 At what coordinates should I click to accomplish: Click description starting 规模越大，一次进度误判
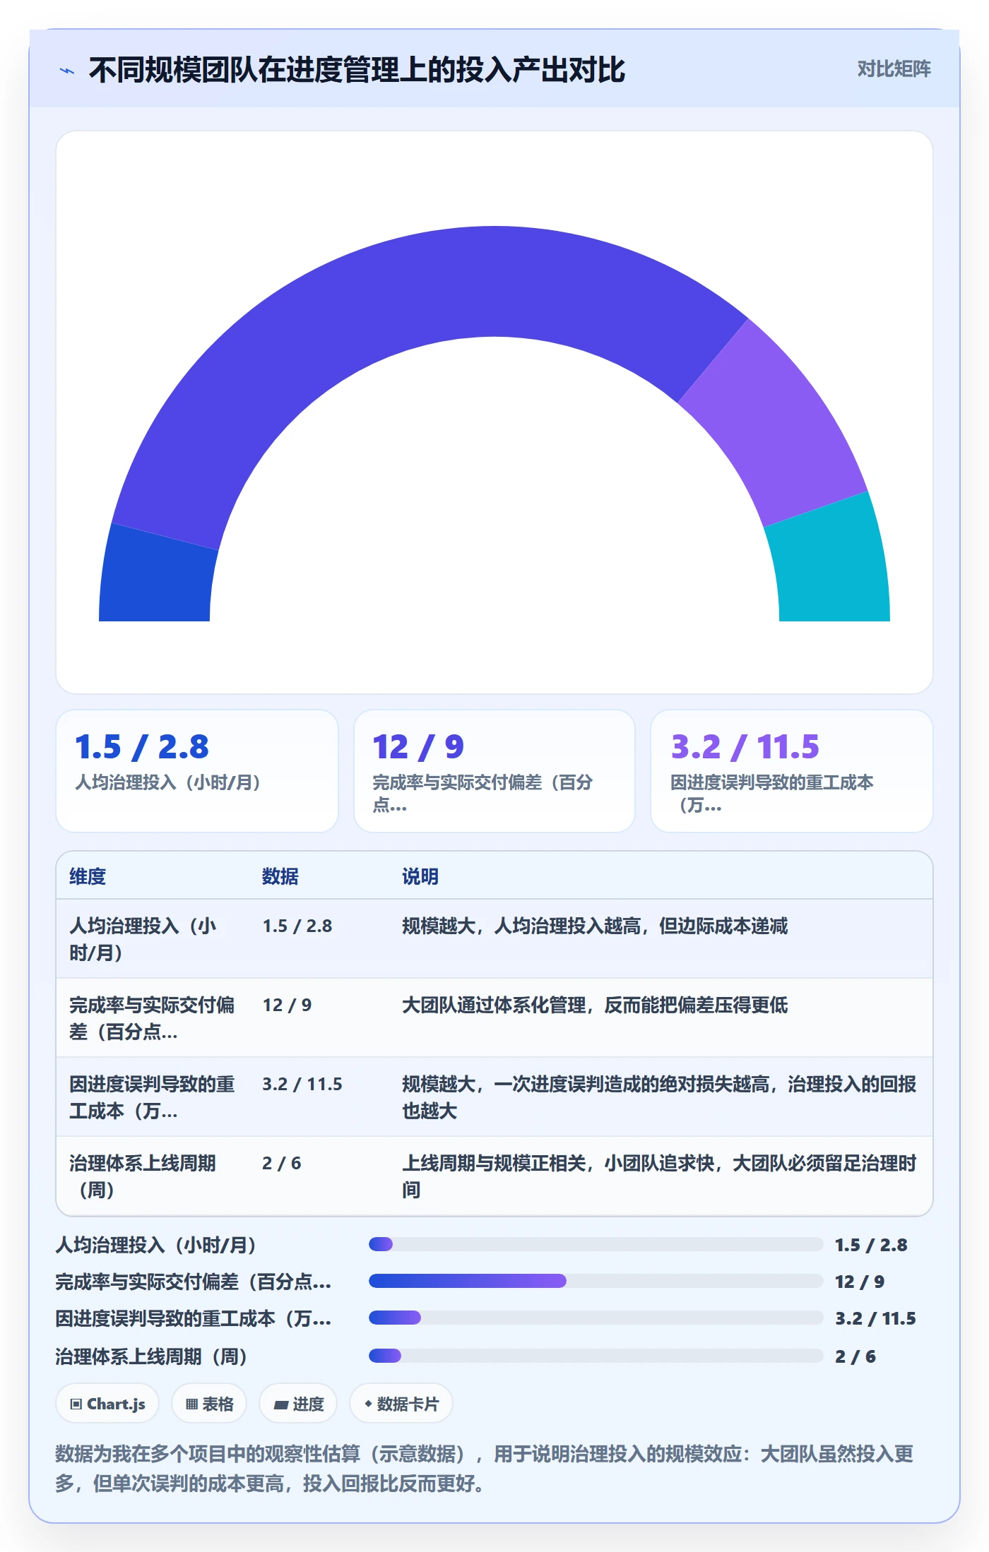tap(659, 1097)
